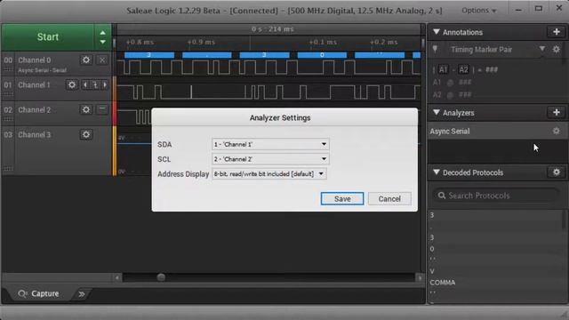This screenshot has width=569, height=320.
Task: Click the horizontal scrollbar thumb
Action: click(161, 277)
